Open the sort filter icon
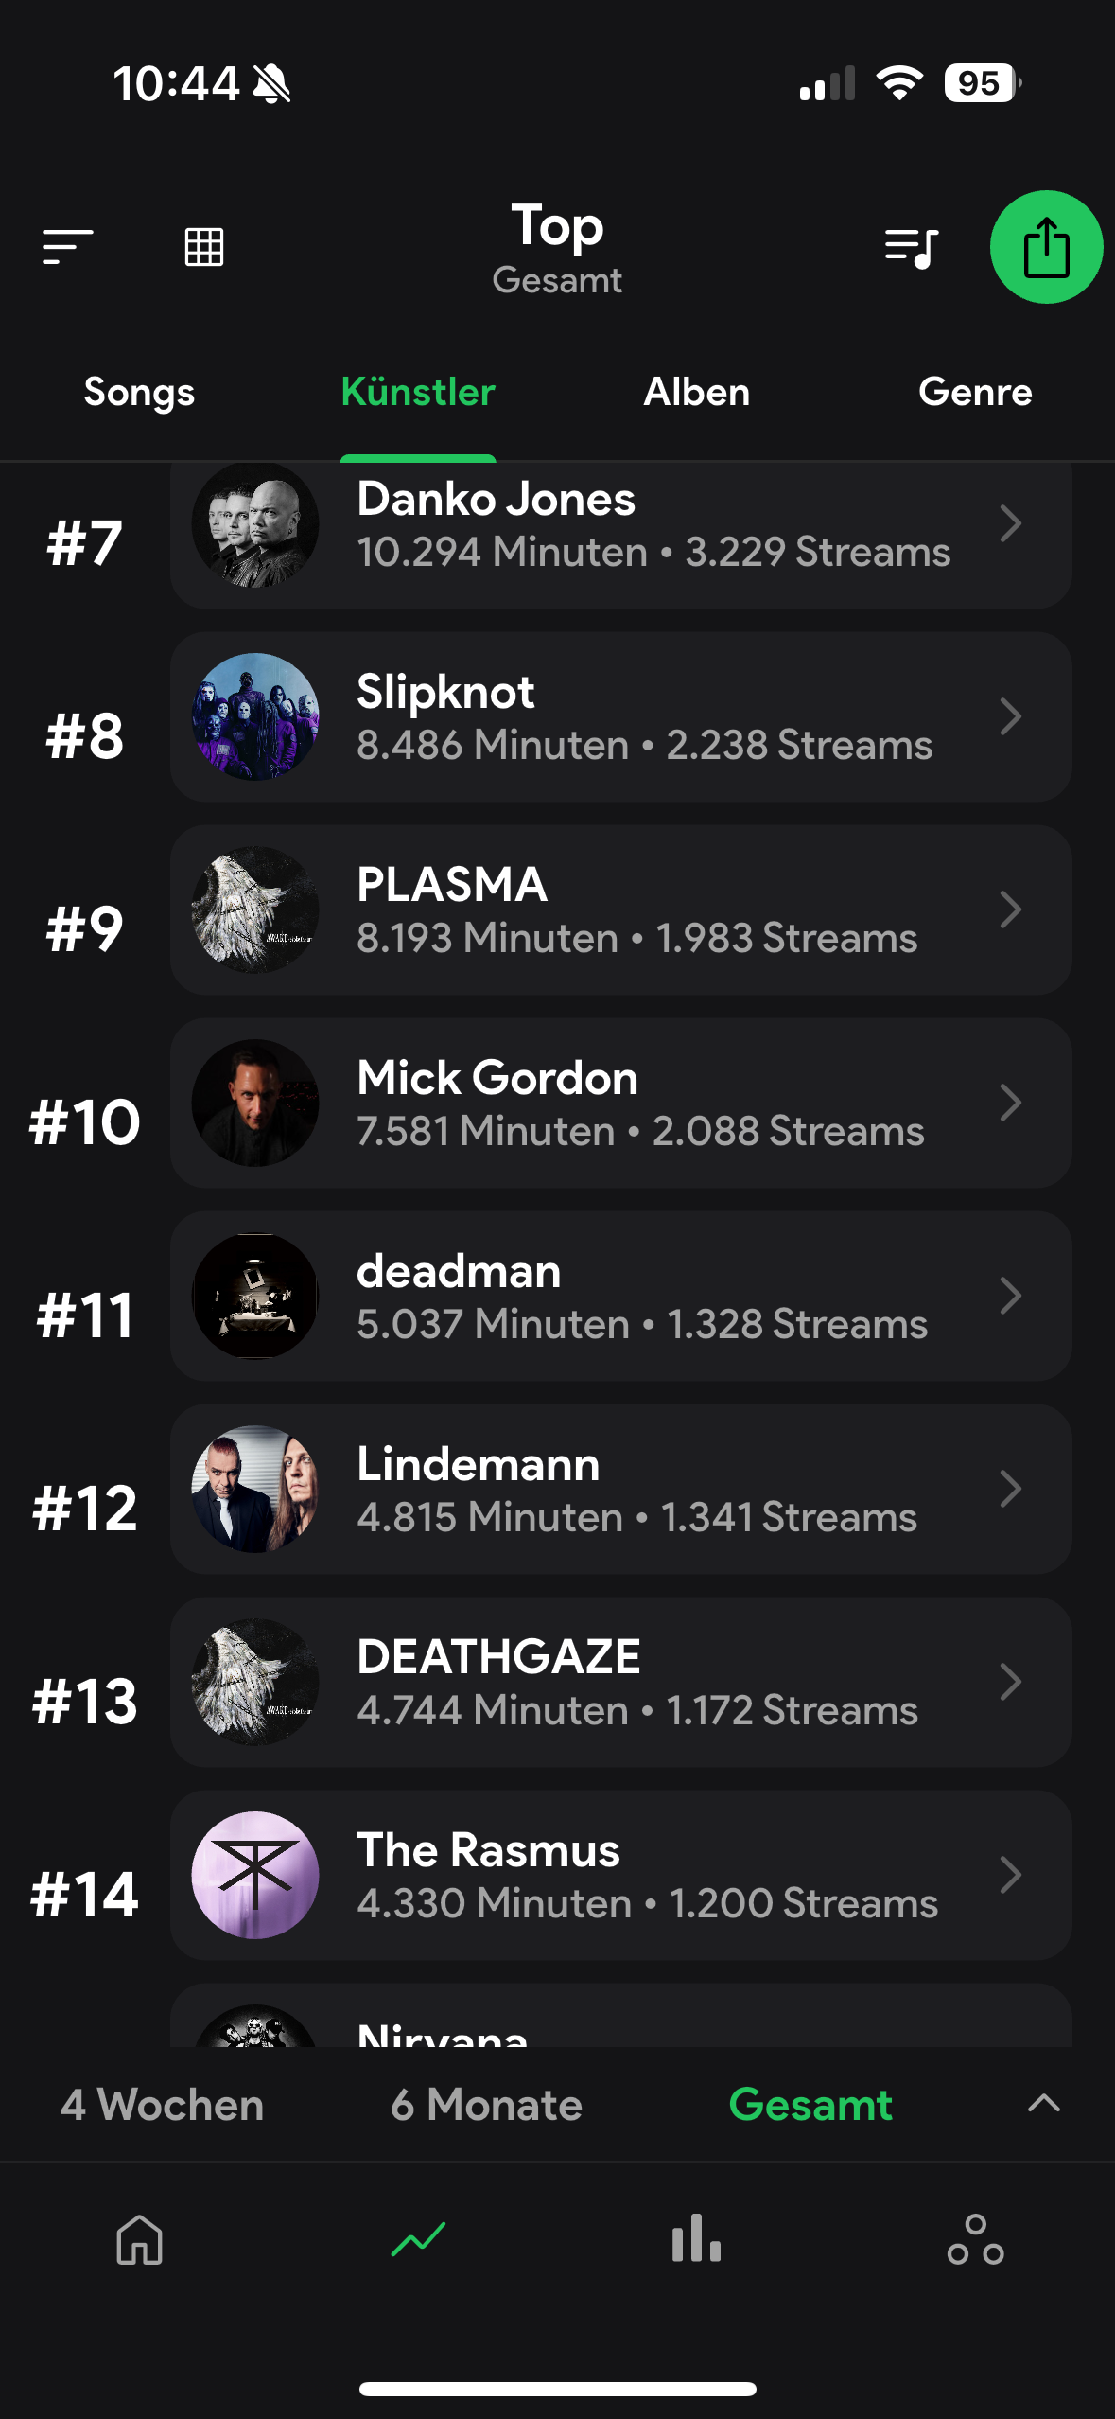 [x=68, y=247]
